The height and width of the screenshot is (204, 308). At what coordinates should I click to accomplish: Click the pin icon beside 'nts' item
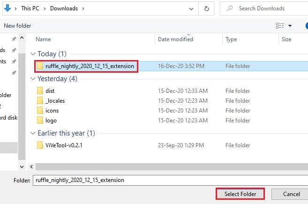tap(14, 61)
